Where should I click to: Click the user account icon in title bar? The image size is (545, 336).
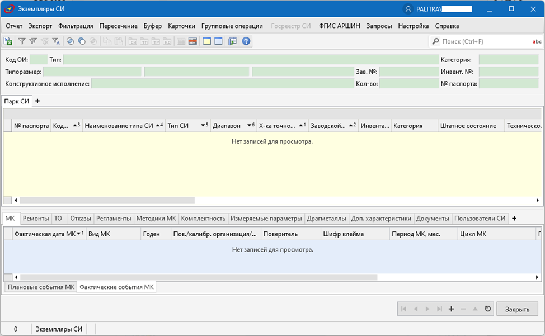point(408,9)
